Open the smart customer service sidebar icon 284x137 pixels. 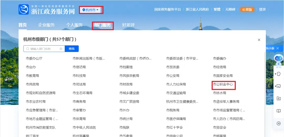278,74
